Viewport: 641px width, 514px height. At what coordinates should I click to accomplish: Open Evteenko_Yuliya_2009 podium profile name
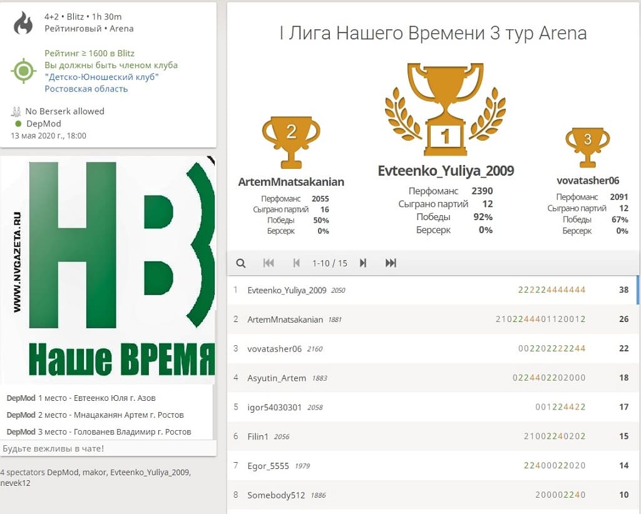pos(446,171)
